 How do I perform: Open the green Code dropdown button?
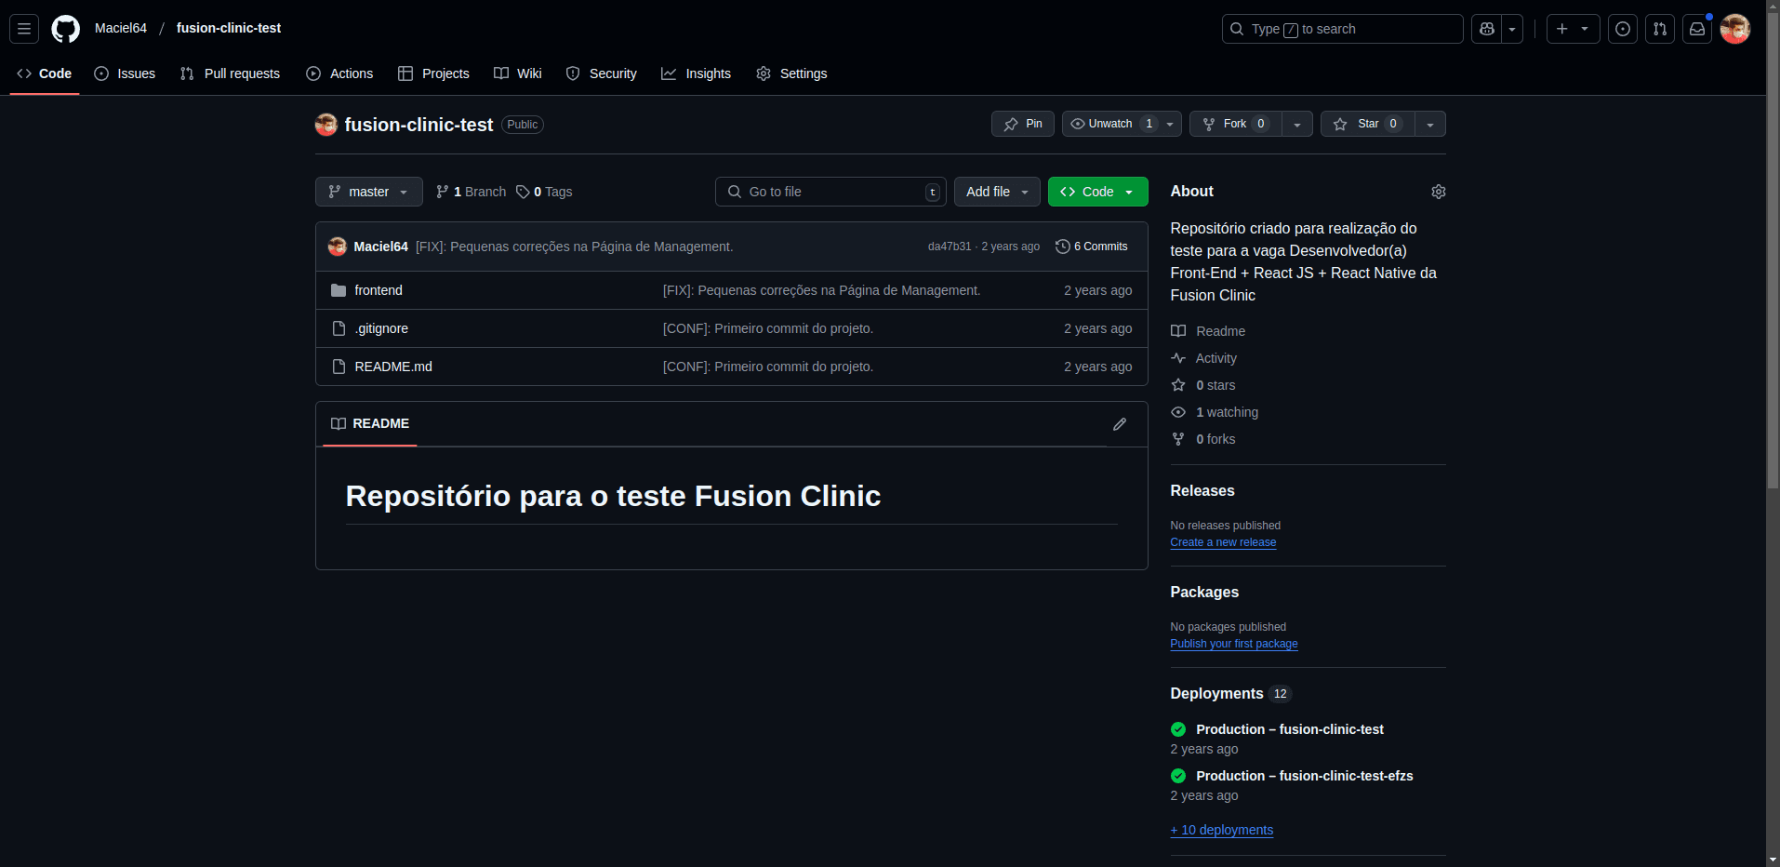click(1097, 192)
